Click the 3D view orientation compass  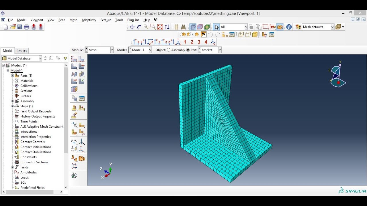click(x=338, y=74)
